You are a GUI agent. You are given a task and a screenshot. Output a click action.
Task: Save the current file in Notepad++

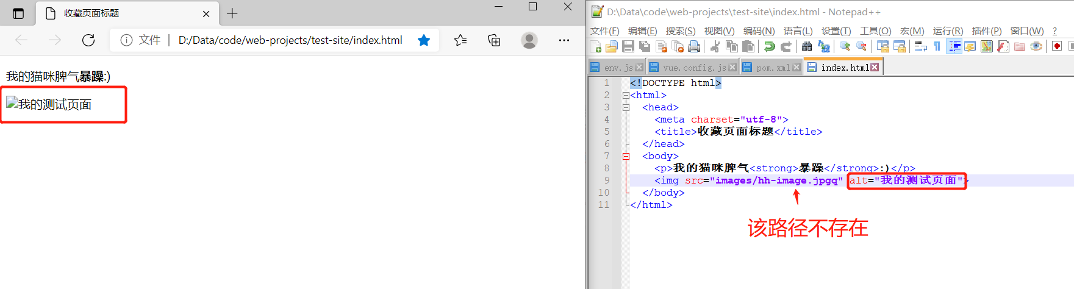628,46
